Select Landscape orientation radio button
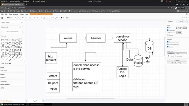The image size is (189, 106). coord(175,56)
